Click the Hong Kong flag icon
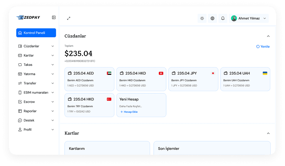 (x=161, y=73)
